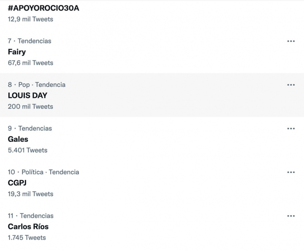
Task: Click the "8 · Pop · Tendencia" label
Action: coord(37,84)
